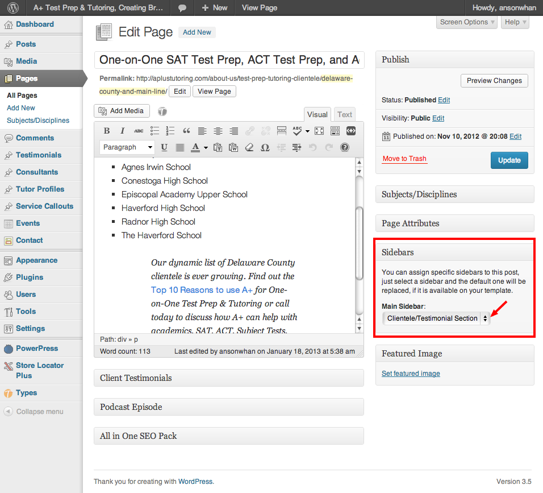Click Set featured image link
This screenshot has width=543, height=493.
coord(411,374)
